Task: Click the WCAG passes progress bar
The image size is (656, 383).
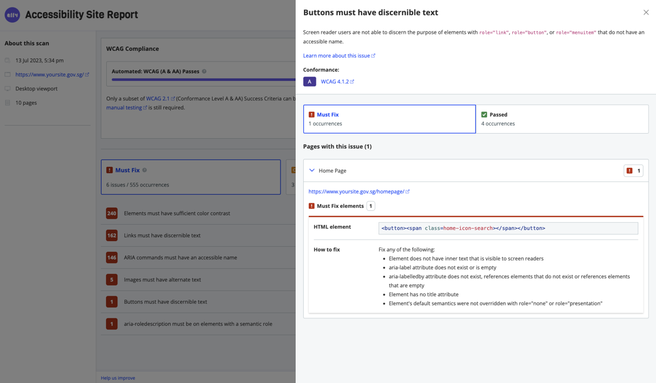Action: (203, 80)
